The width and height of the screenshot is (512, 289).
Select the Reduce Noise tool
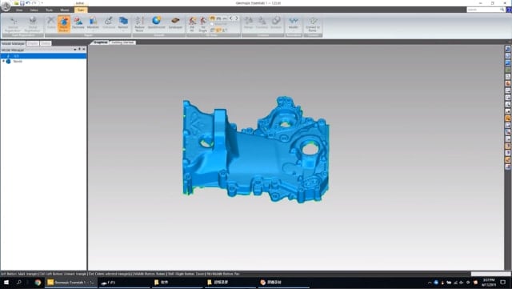click(x=139, y=24)
